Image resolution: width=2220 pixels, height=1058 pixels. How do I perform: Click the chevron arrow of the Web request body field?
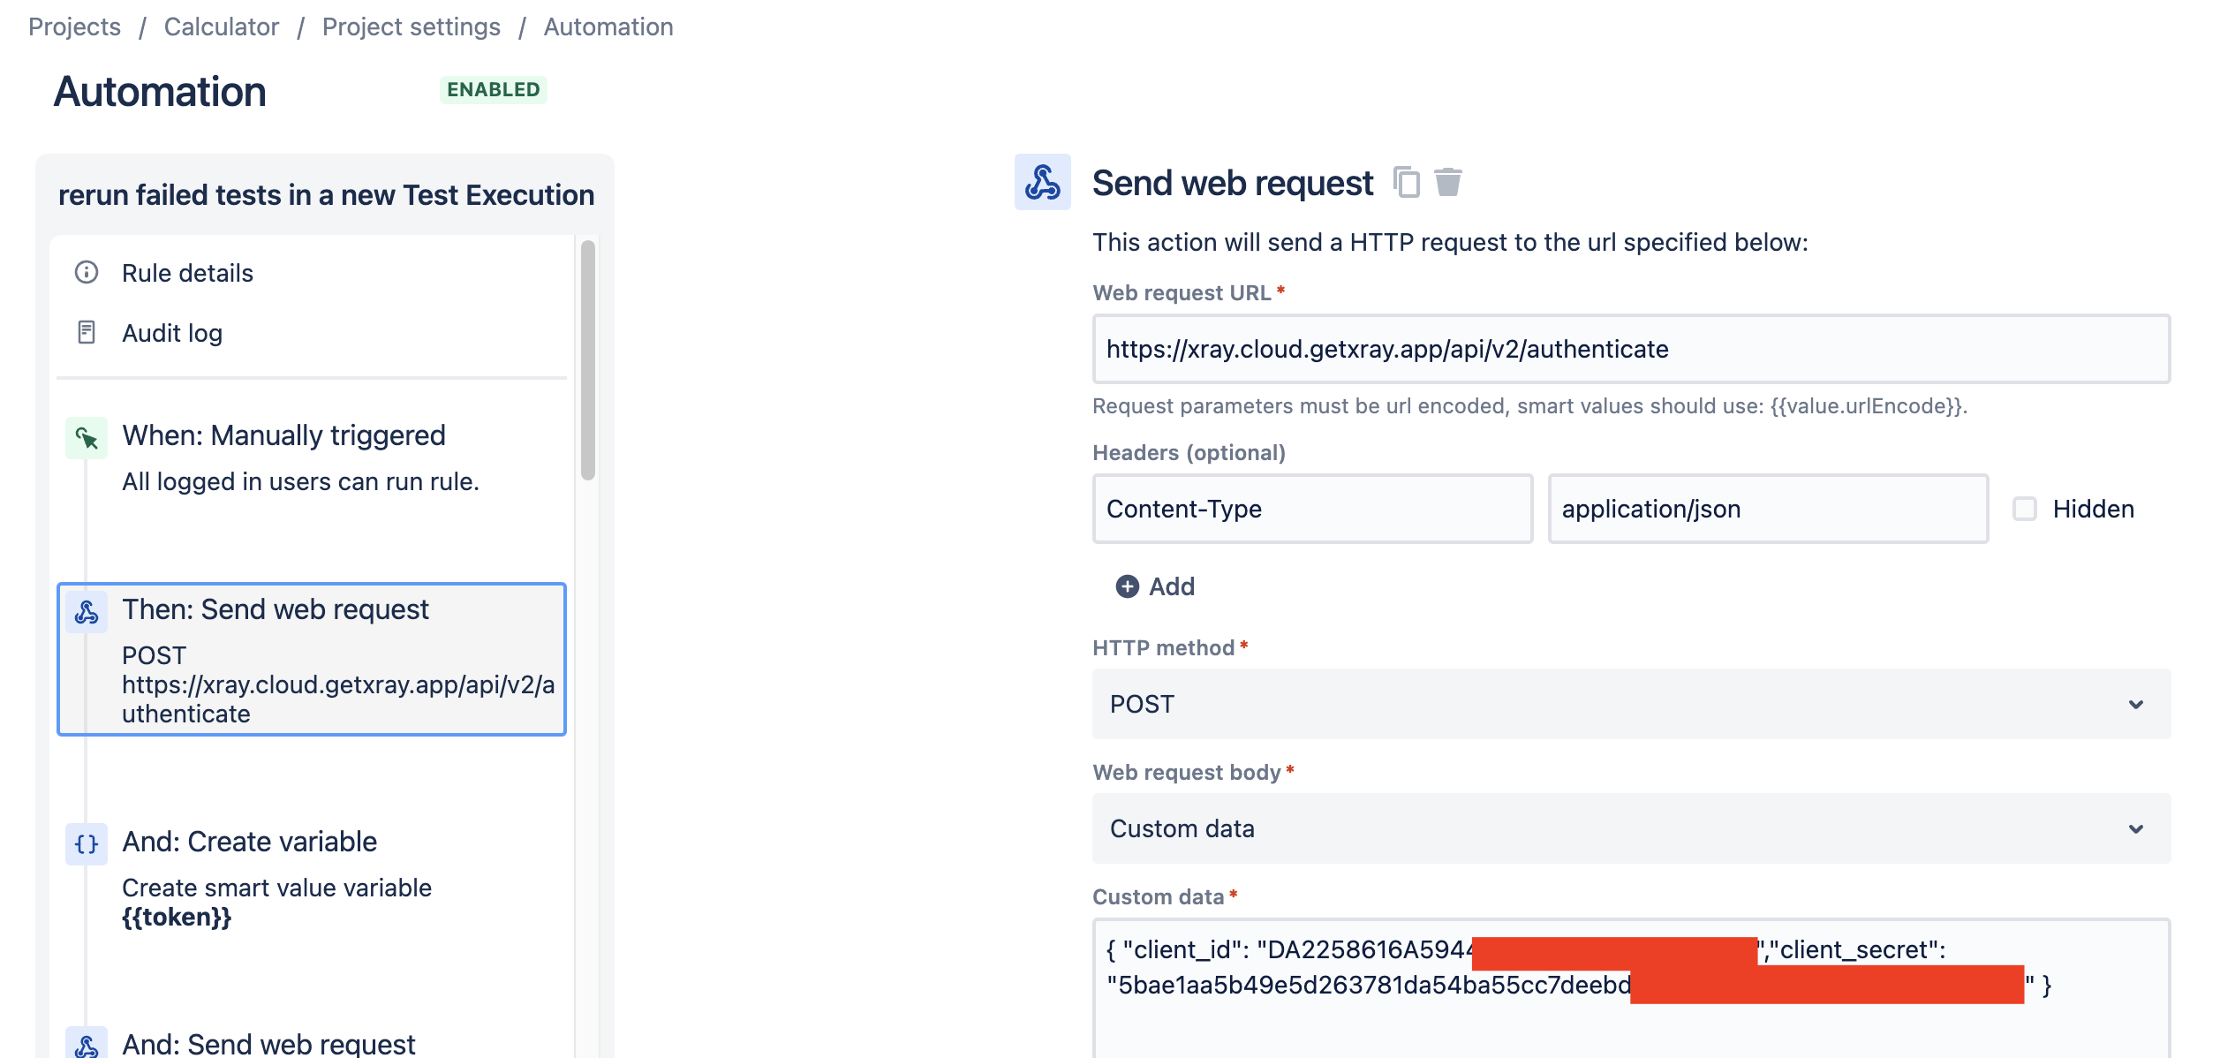click(2136, 828)
